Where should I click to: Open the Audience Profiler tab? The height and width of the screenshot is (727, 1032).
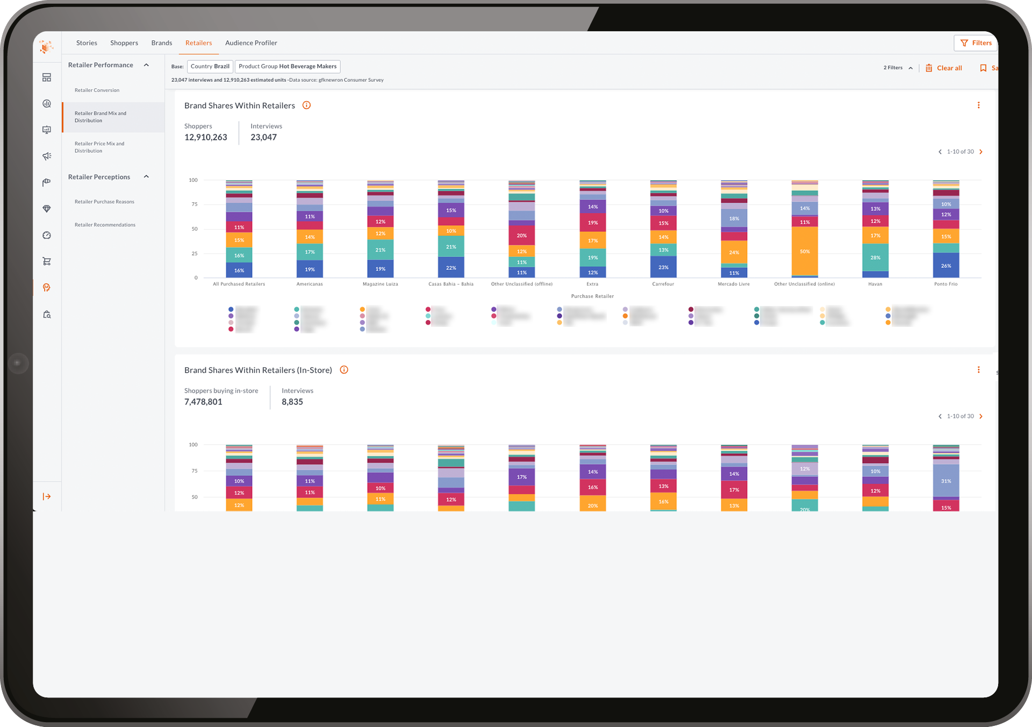[251, 43]
